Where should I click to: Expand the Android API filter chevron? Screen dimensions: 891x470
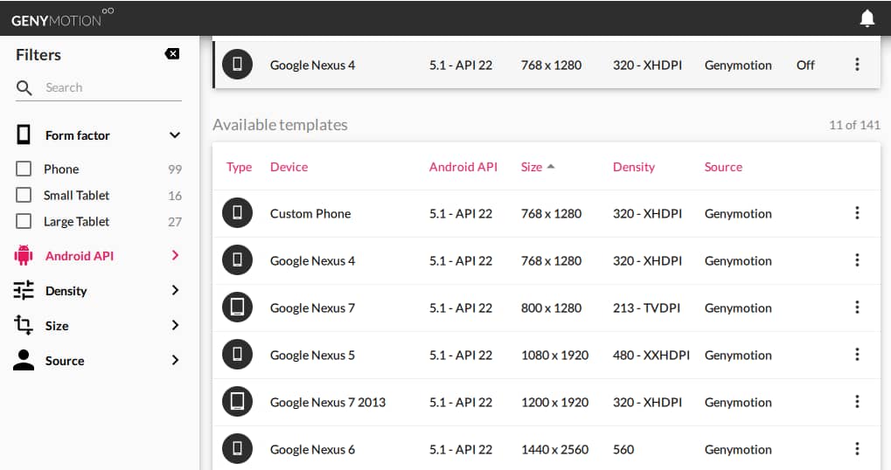tap(175, 255)
